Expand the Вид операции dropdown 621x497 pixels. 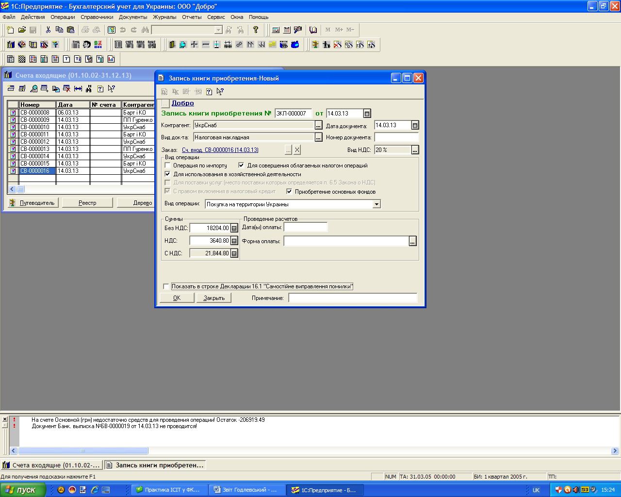click(x=376, y=204)
